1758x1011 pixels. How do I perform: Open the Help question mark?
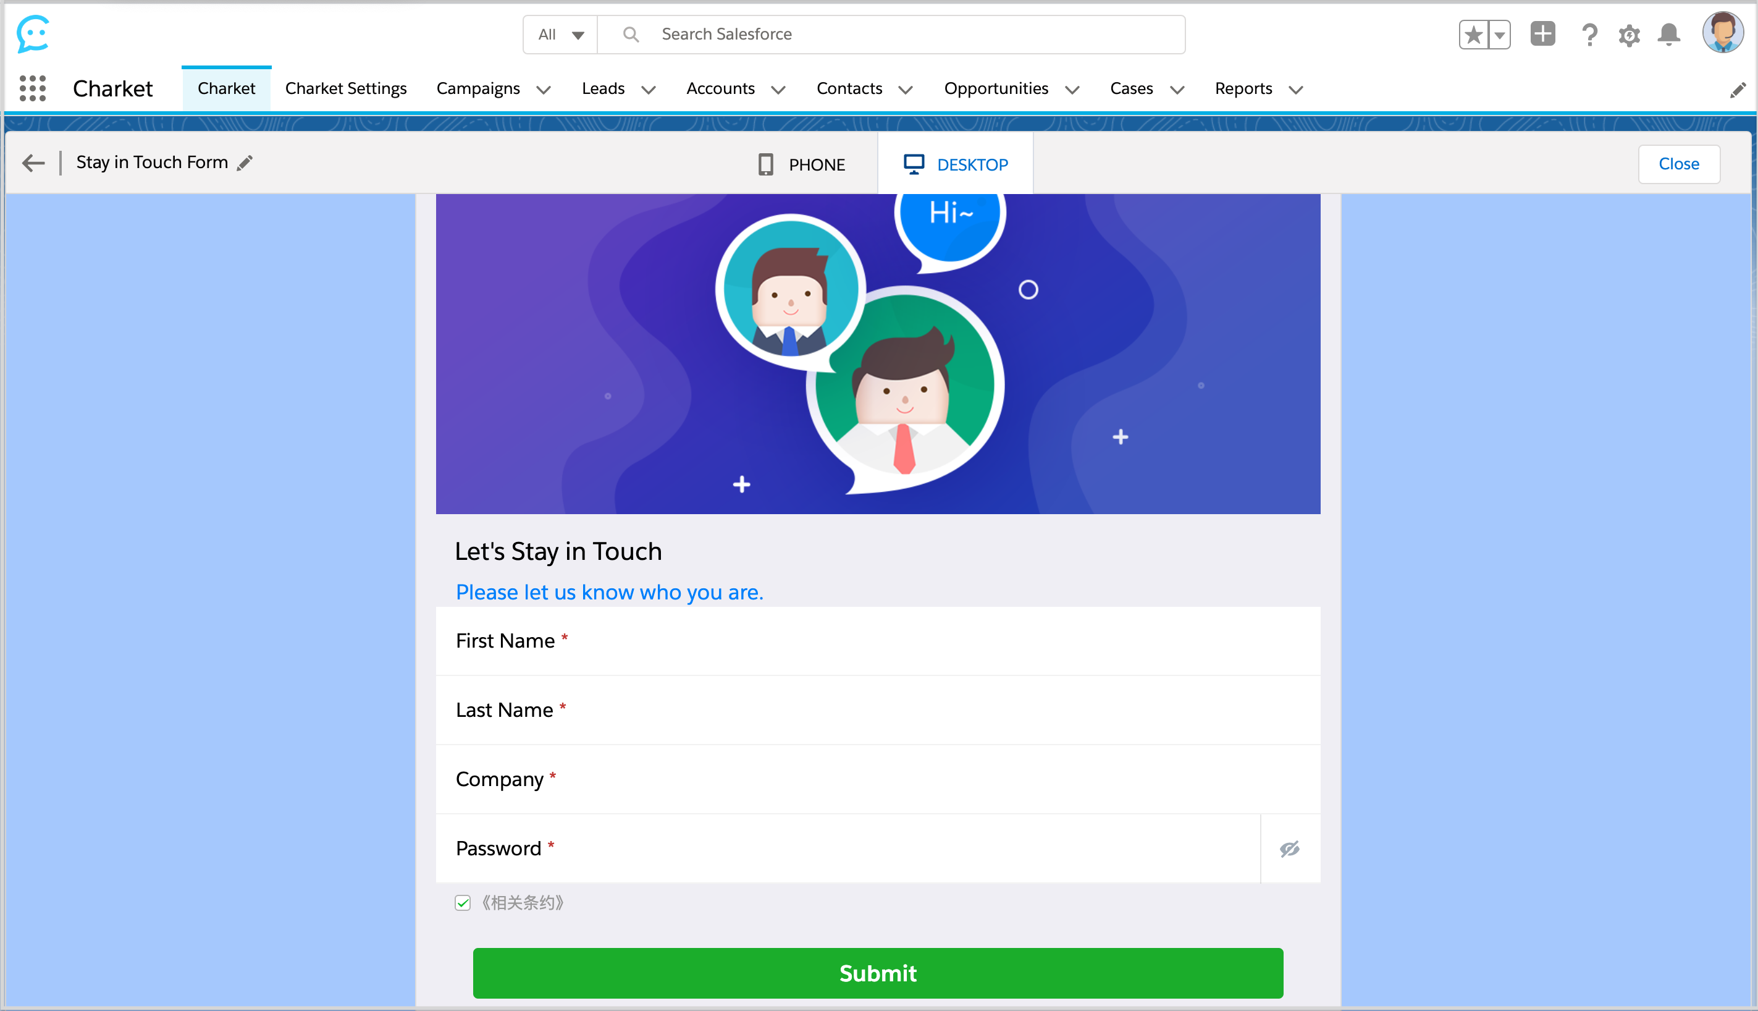(1589, 34)
